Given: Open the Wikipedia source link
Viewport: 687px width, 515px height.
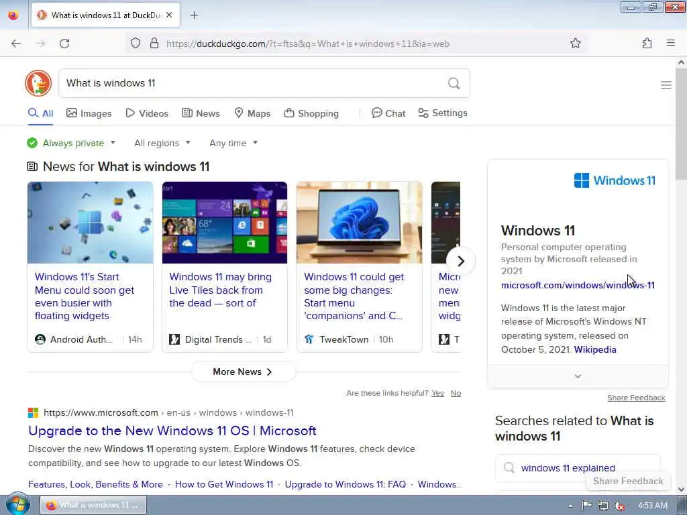Looking at the screenshot, I should 595,349.
